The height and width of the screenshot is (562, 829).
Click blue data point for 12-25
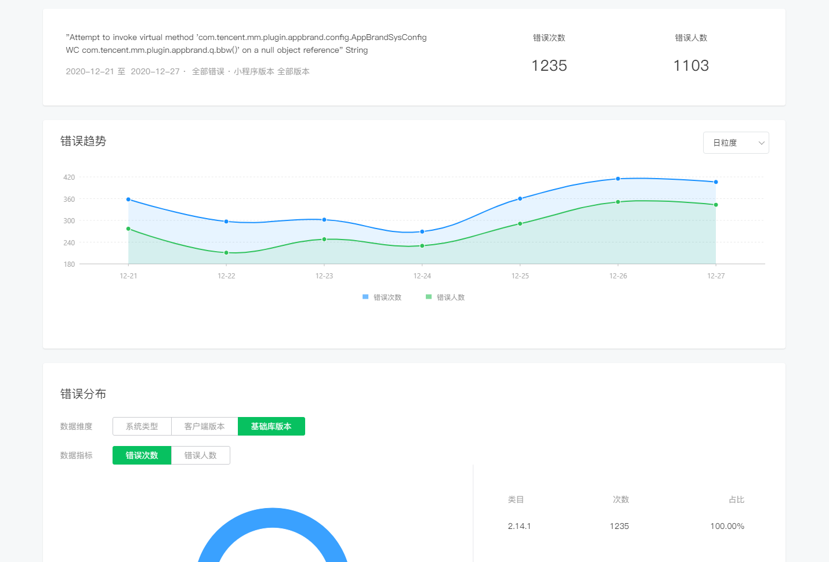(520, 198)
